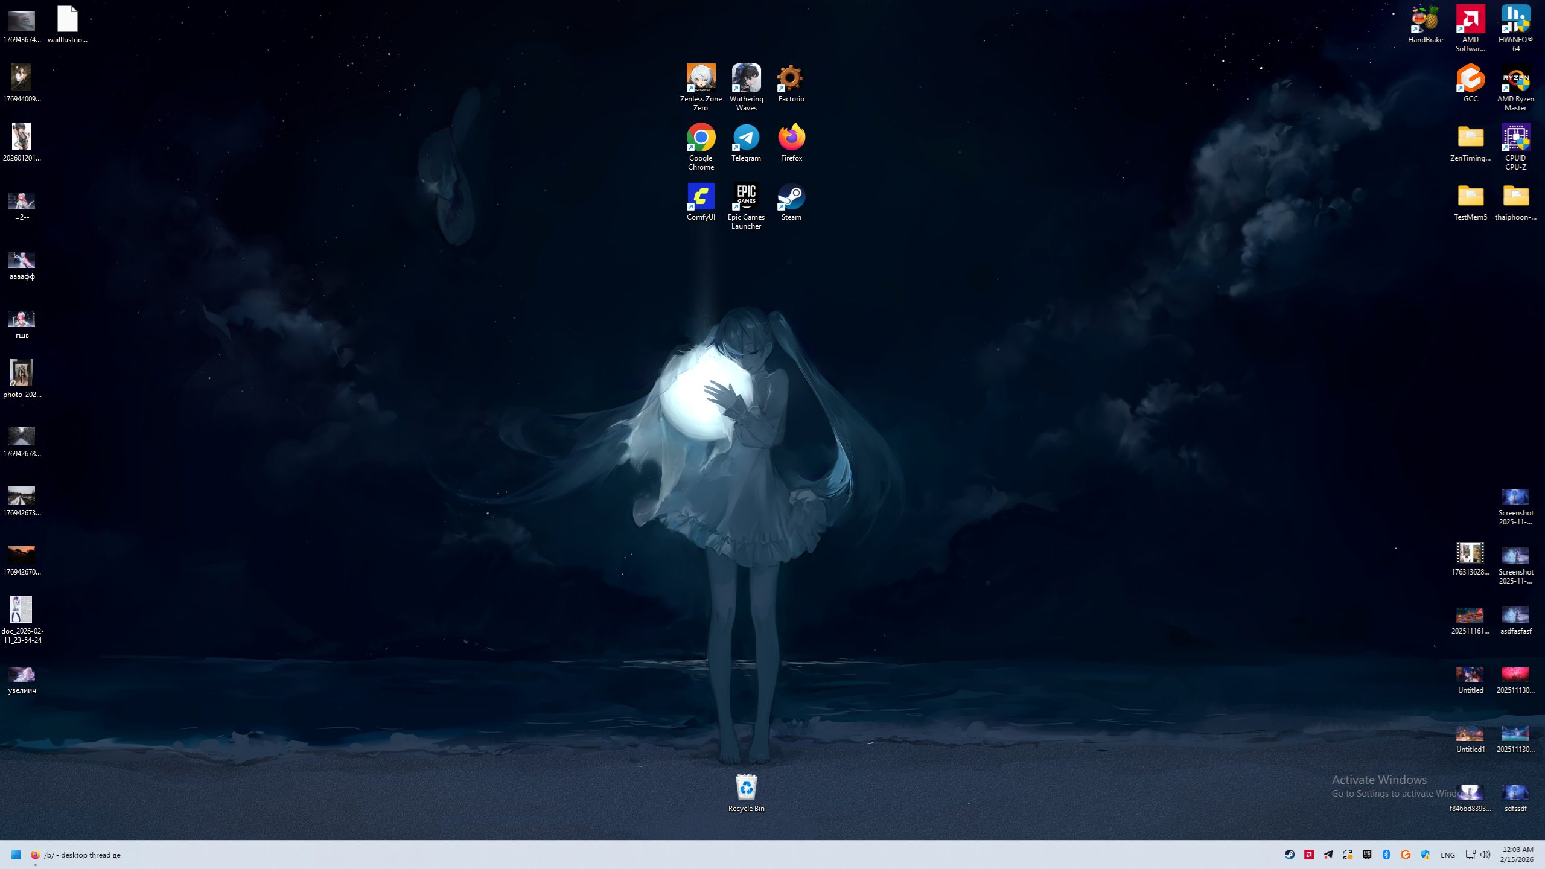
Task: Click the Windows Security warning tray icon
Action: pyautogui.click(x=1425, y=855)
